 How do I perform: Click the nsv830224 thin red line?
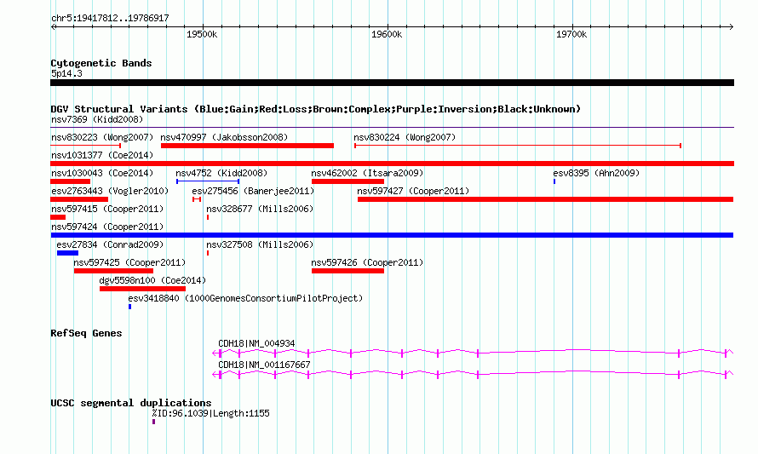coord(518,146)
